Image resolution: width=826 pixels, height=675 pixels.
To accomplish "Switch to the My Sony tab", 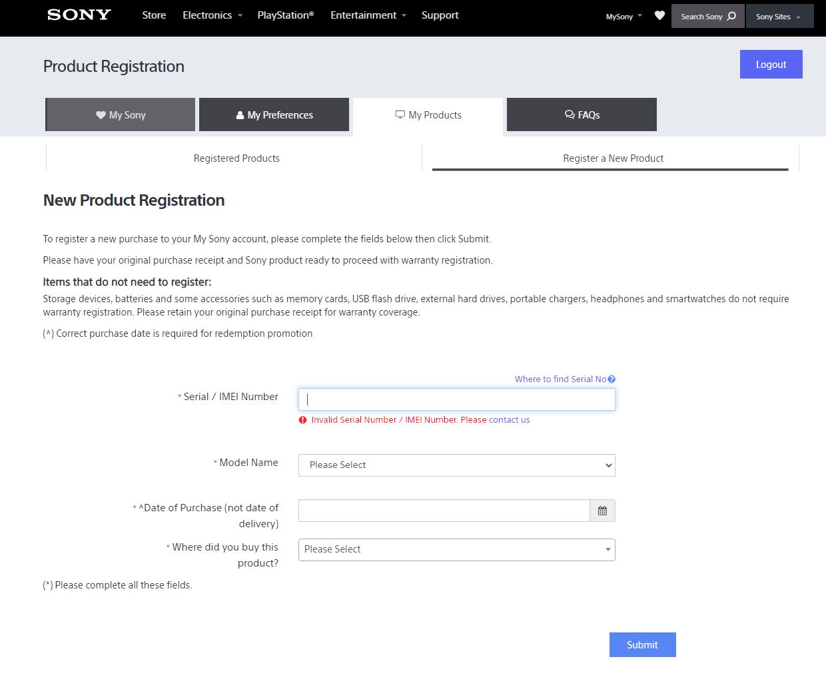I will pos(121,114).
